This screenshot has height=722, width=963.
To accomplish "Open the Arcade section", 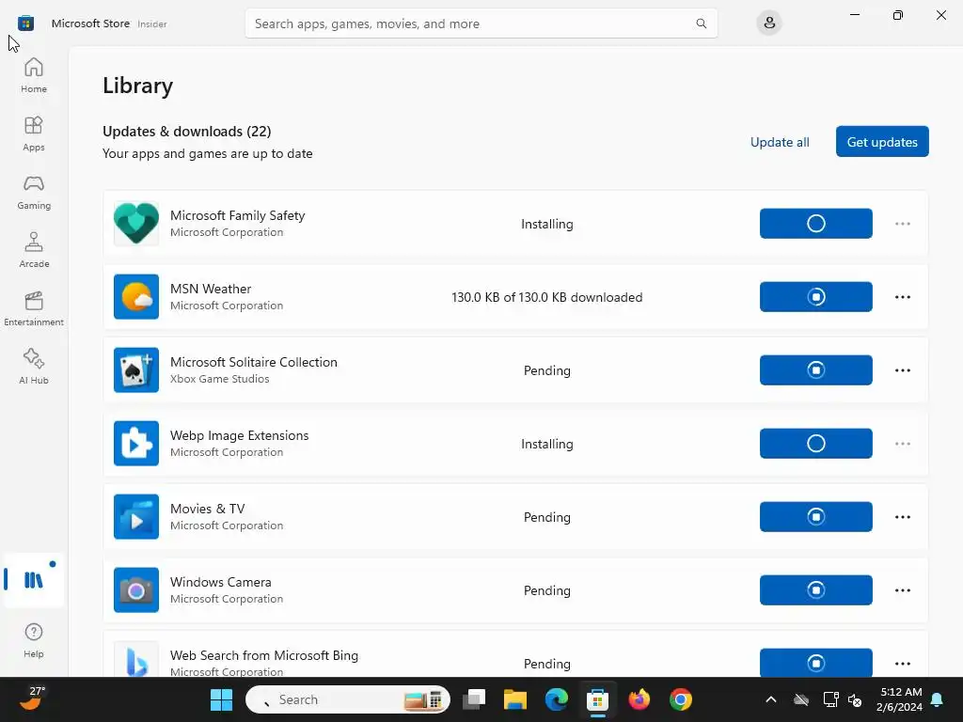I will 34,250.
